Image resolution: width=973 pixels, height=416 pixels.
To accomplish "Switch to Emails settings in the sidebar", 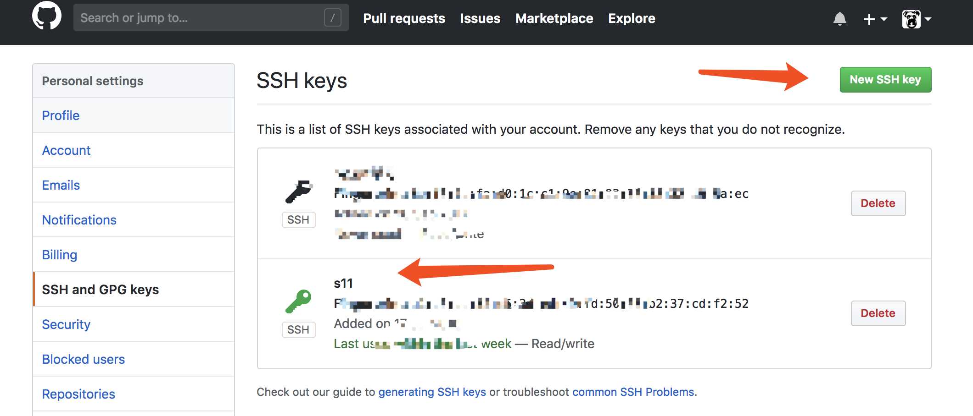I will tap(61, 185).
